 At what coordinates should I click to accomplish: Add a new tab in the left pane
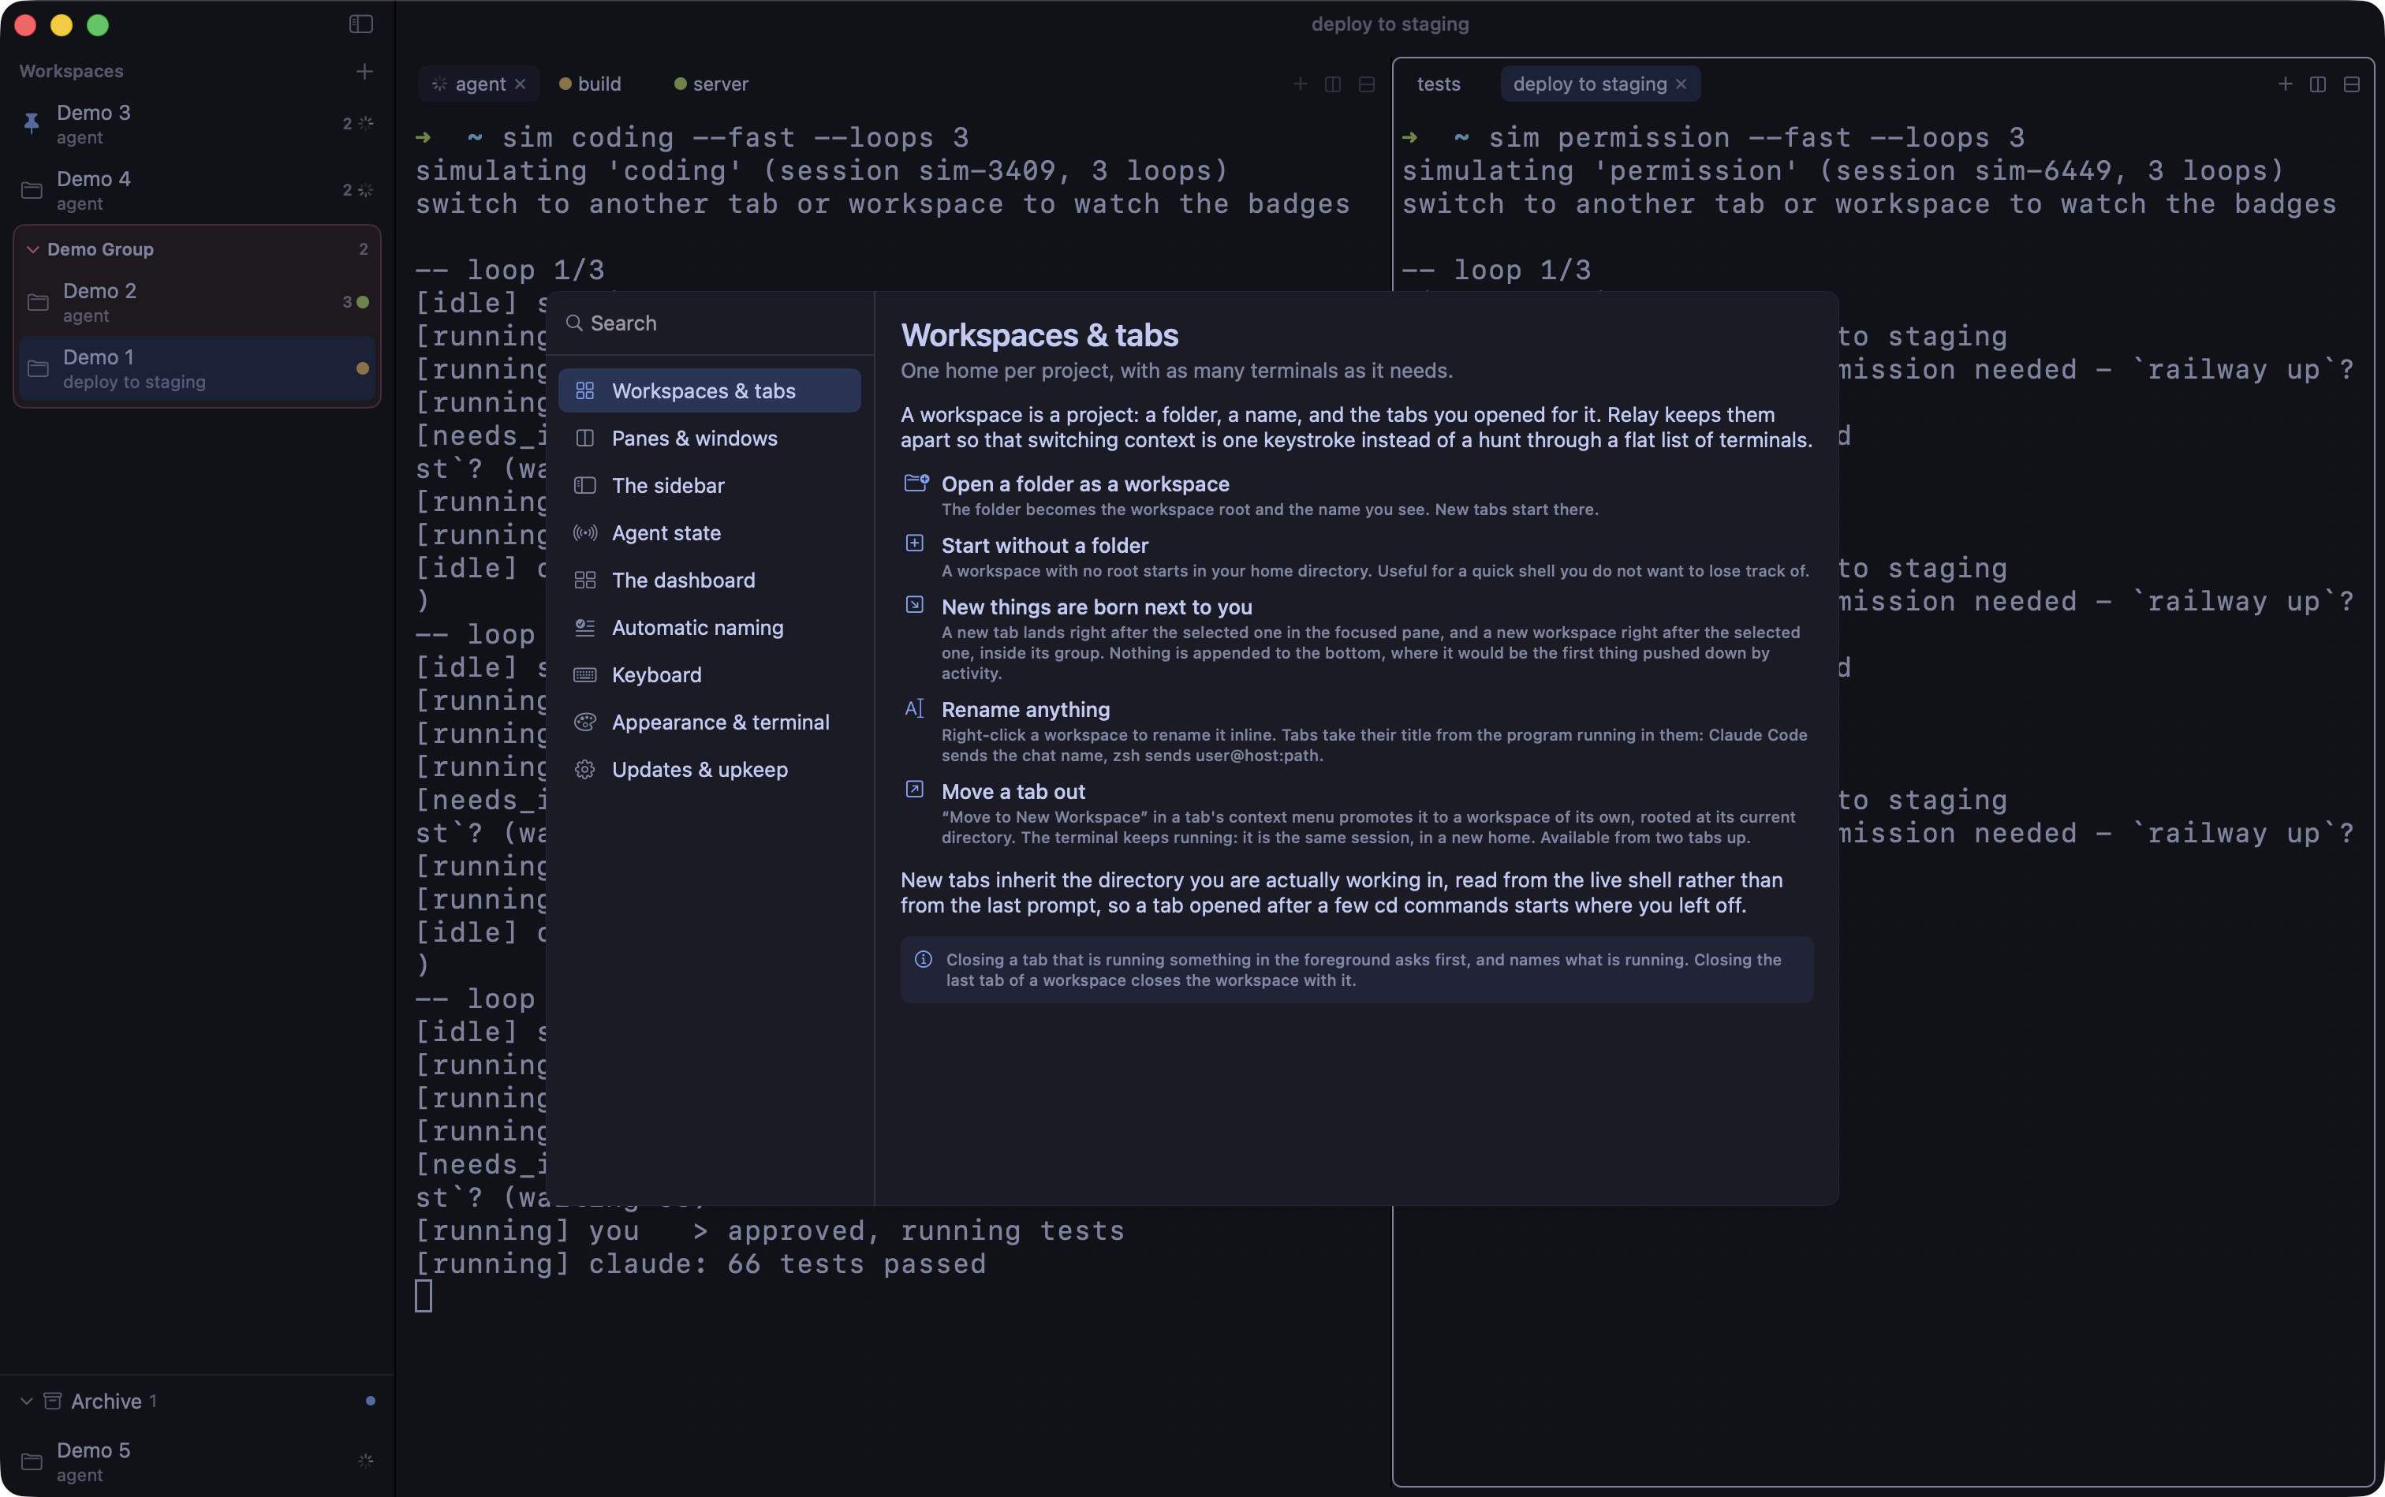tap(1300, 84)
